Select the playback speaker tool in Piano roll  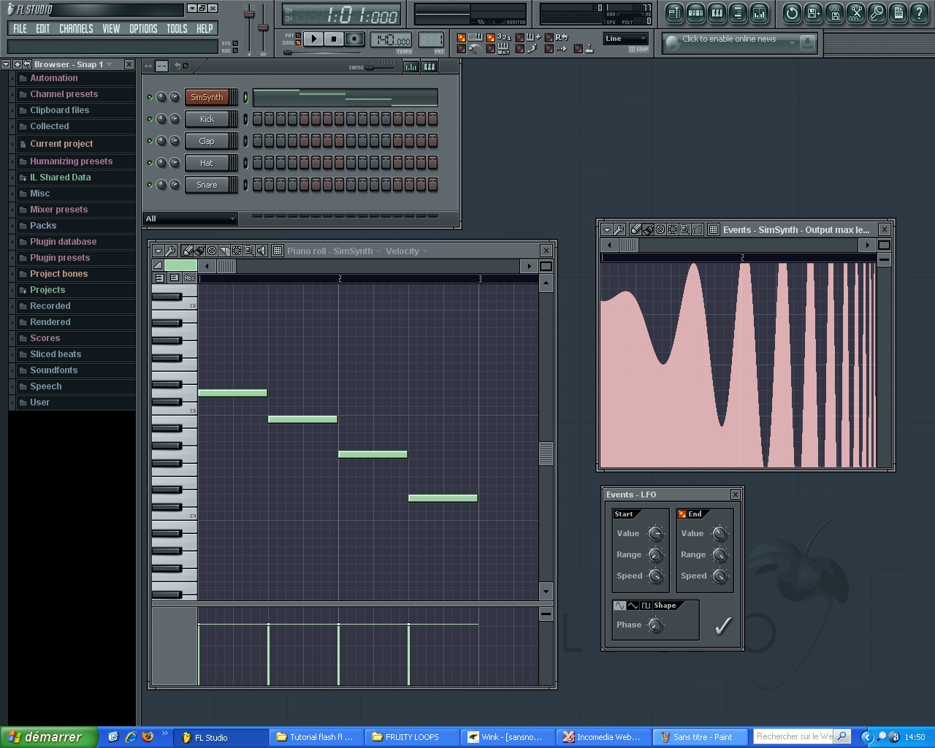point(262,251)
